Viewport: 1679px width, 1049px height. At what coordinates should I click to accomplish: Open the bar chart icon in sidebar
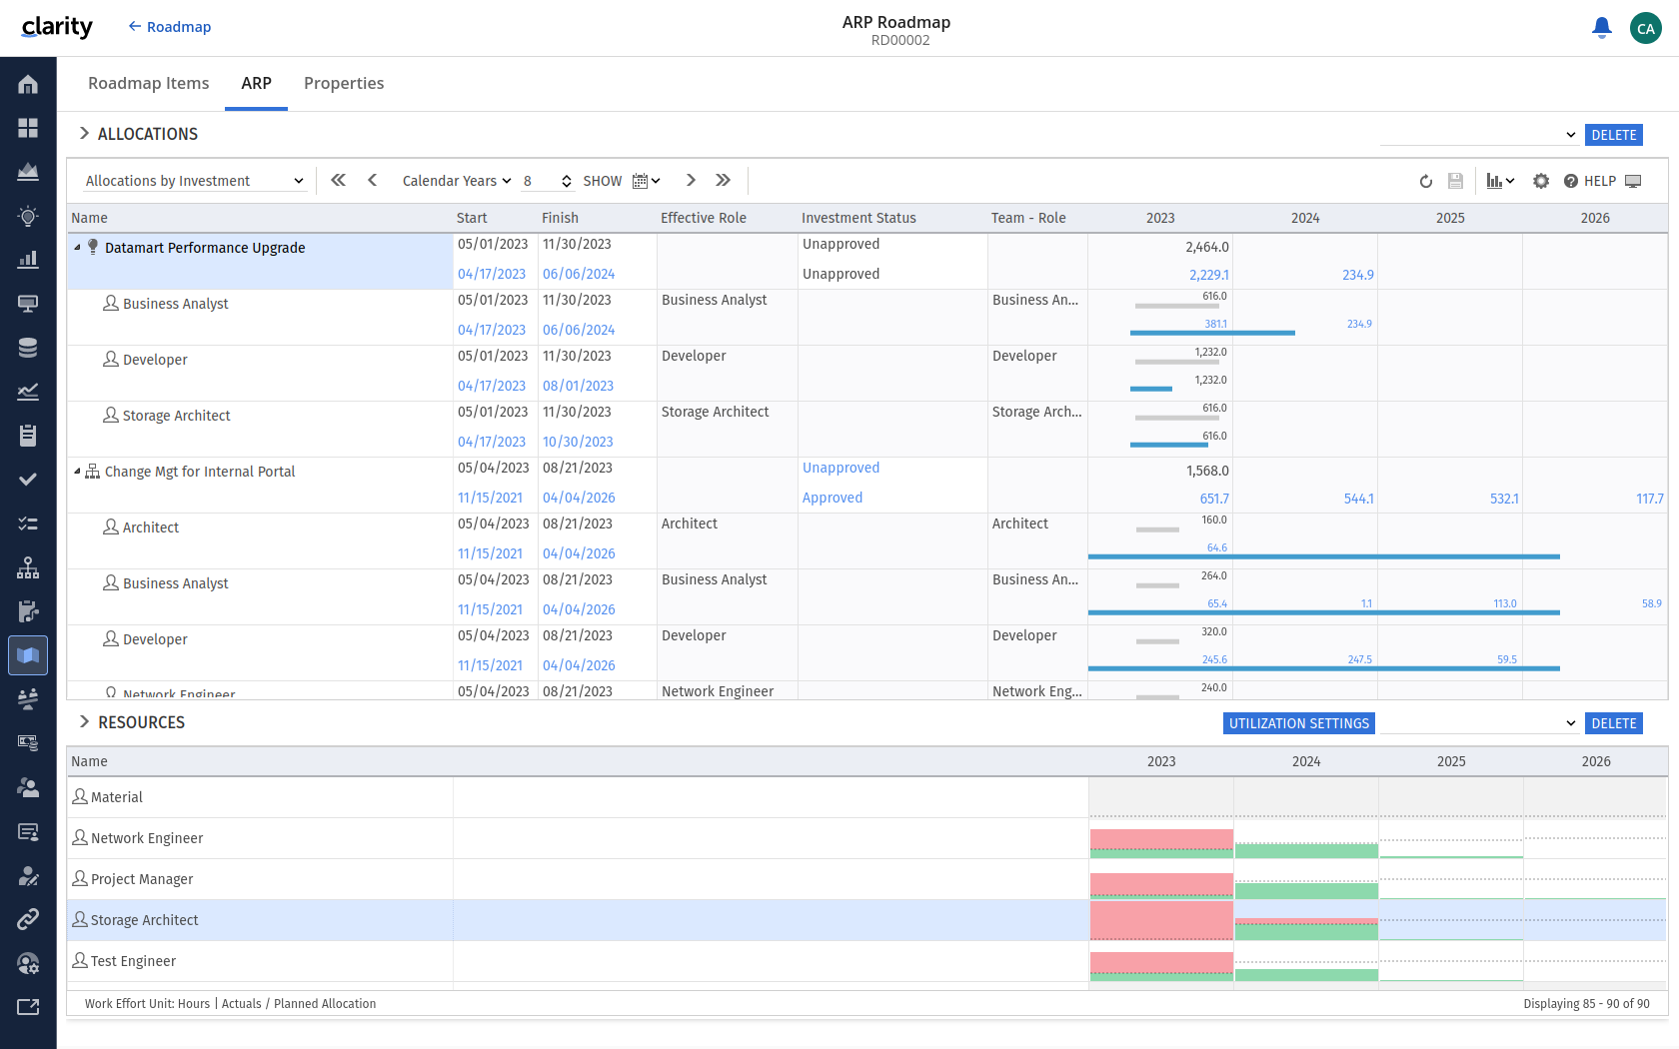[28, 260]
